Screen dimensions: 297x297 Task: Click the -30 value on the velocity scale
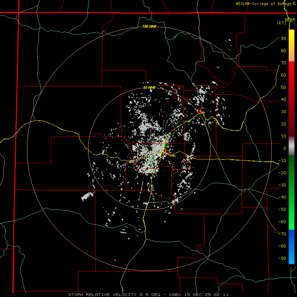tap(282, 185)
